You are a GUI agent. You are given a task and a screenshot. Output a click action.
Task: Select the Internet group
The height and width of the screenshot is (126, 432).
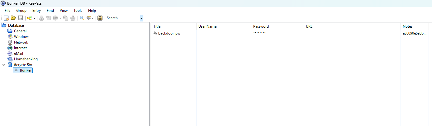click(20, 48)
